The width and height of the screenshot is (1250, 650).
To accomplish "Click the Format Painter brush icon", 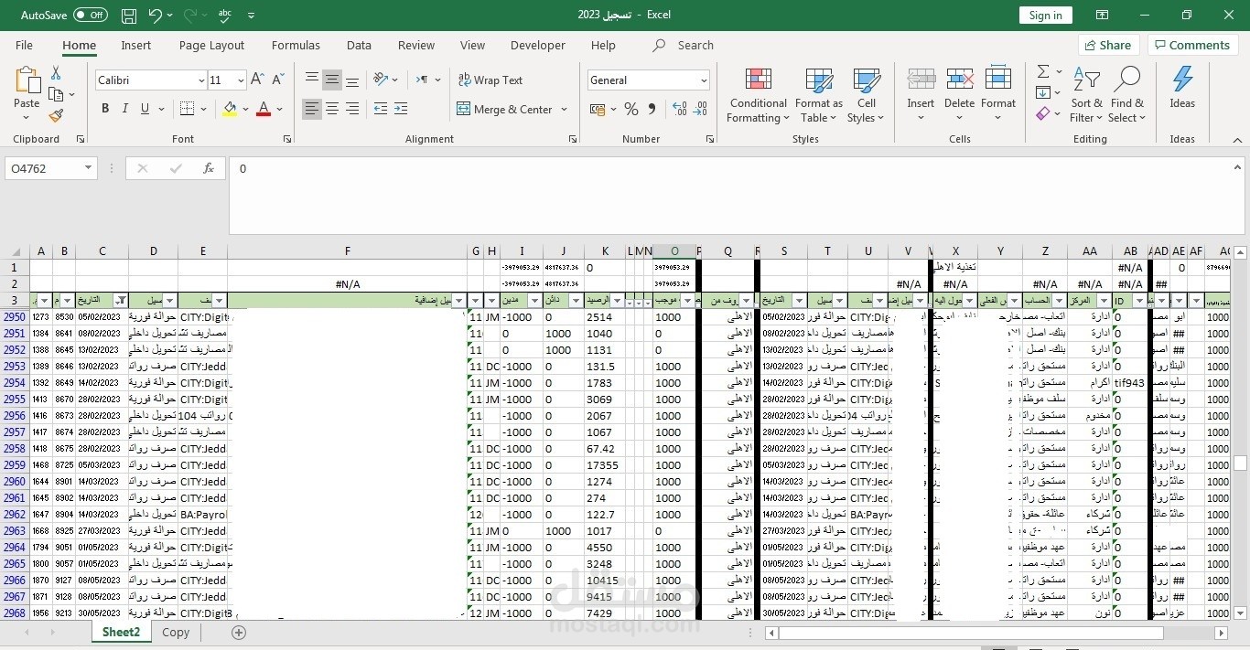I will (56, 116).
